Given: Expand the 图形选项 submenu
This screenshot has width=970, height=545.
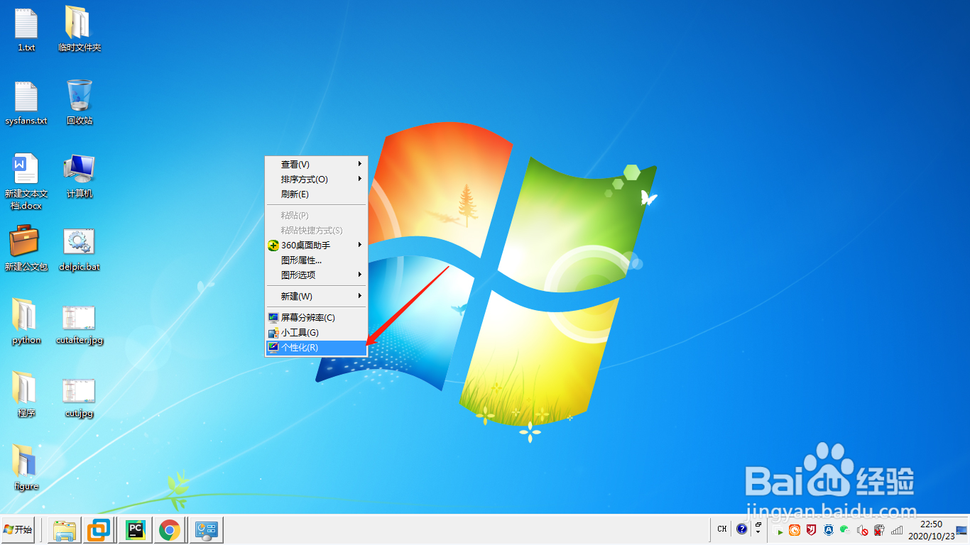Looking at the screenshot, I should [316, 275].
